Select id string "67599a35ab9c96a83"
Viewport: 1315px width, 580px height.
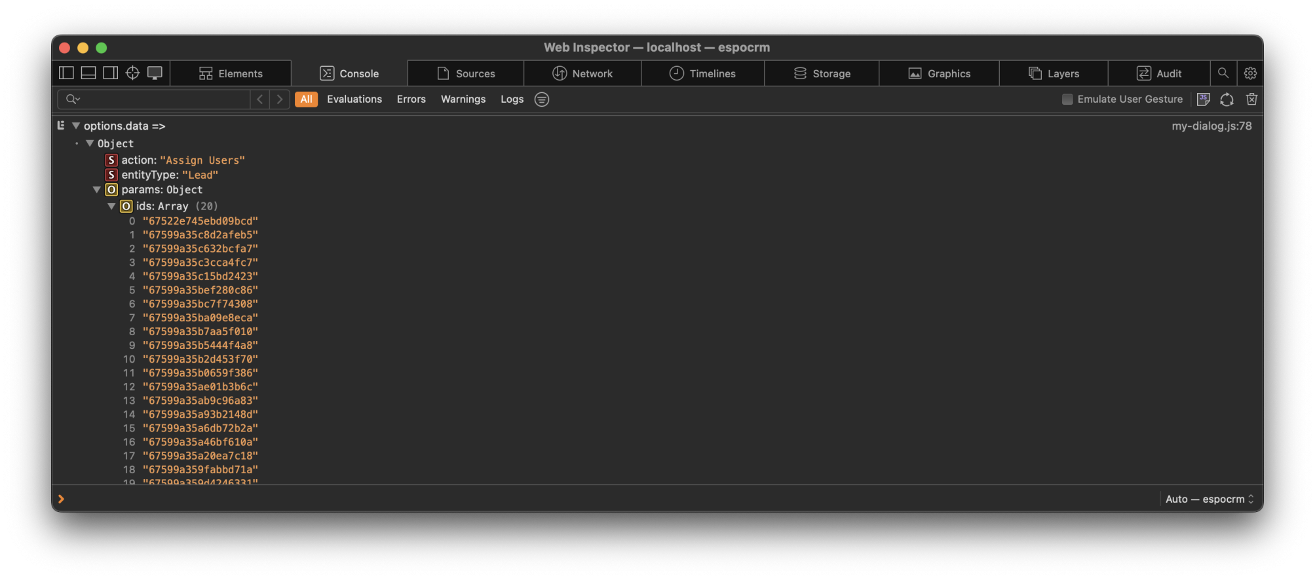(x=200, y=401)
